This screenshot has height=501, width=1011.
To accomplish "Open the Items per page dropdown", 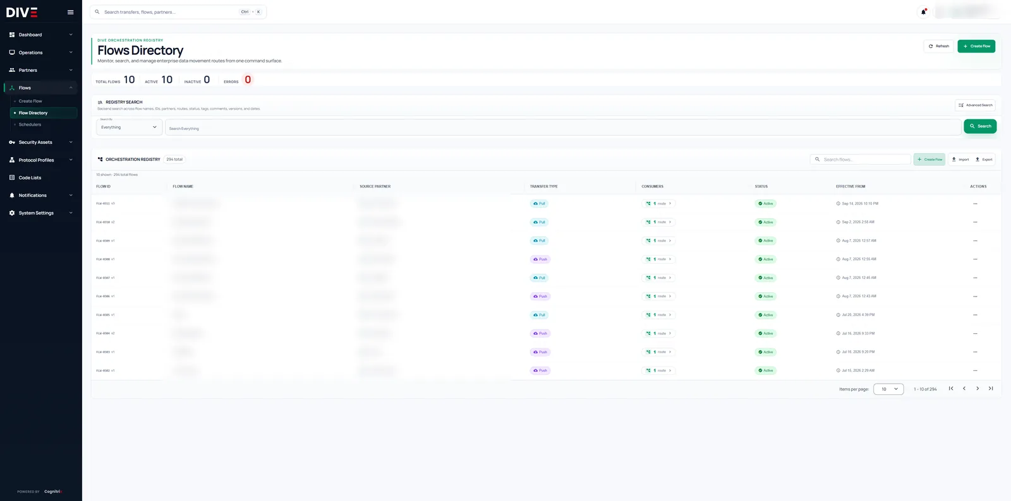I will (x=888, y=389).
